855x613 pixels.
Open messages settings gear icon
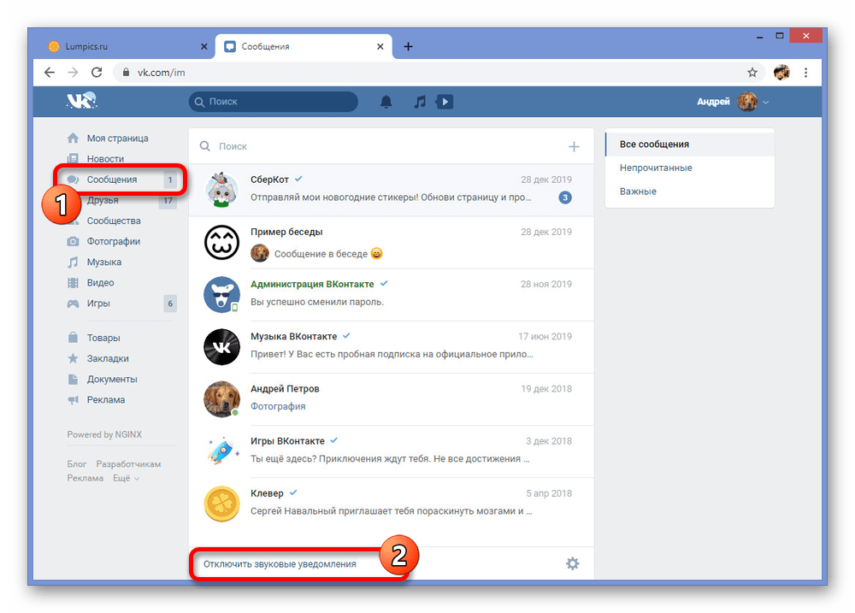click(x=573, y=563)
